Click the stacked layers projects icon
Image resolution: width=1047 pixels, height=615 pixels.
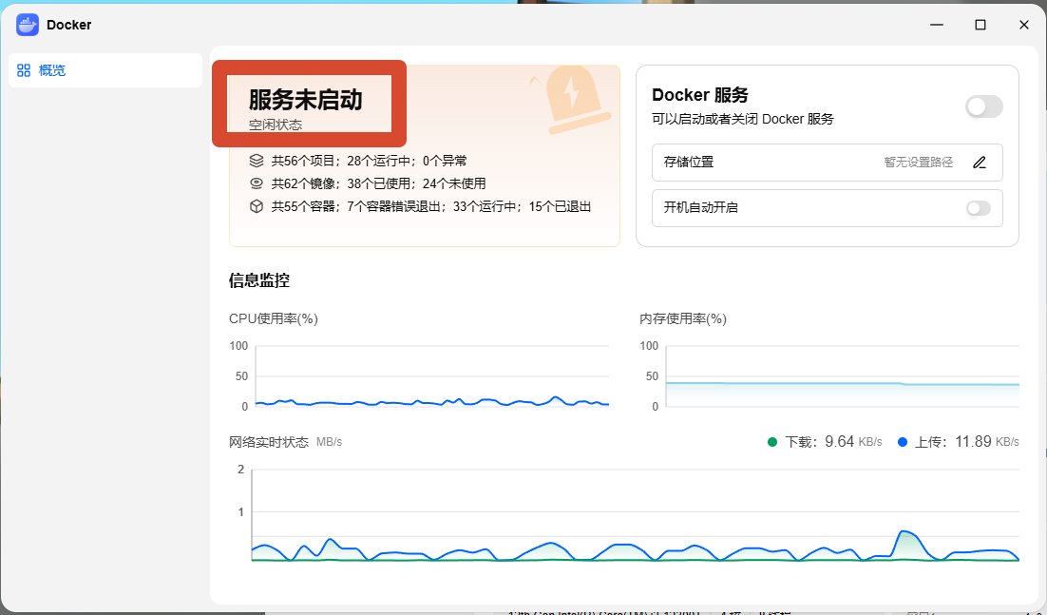click(x=257, y=161)
